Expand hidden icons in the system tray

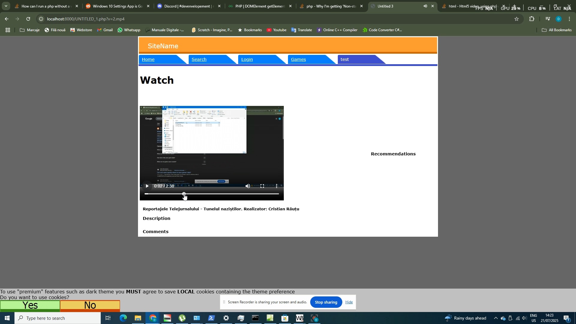point(495,318)
